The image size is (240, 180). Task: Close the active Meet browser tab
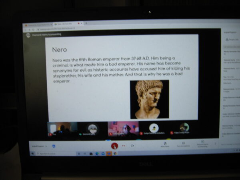click(x=82, y=23)
